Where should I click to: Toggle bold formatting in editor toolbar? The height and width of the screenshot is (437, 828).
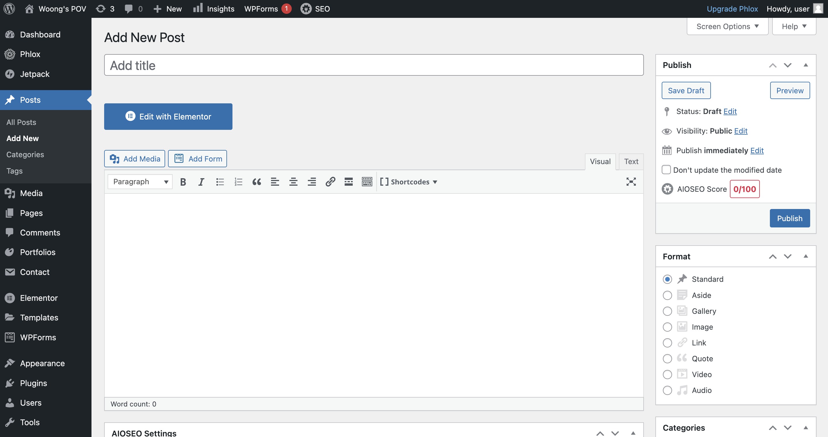pos(183,182)
